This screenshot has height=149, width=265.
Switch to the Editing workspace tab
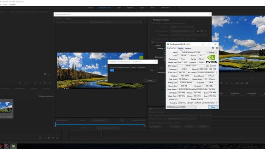[x=105, y=8]
